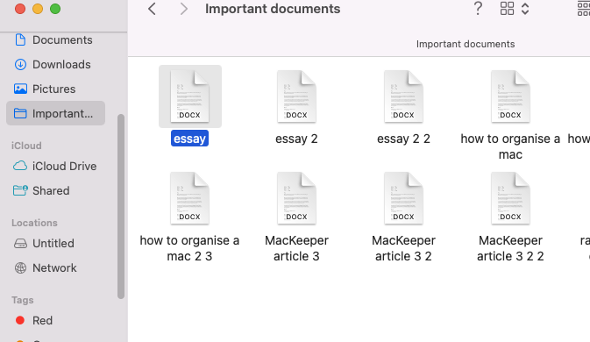Click the Tags section header
590x342 pixels.
click(x=22, y=300)
